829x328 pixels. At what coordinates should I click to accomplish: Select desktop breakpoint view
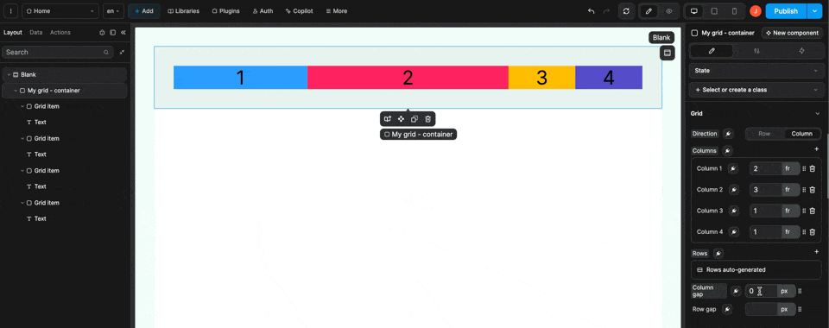(694, 11)
